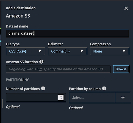The image size is (133, 123).
Task: Click the Compression dropdown triangle arrow
Action: 124,51
